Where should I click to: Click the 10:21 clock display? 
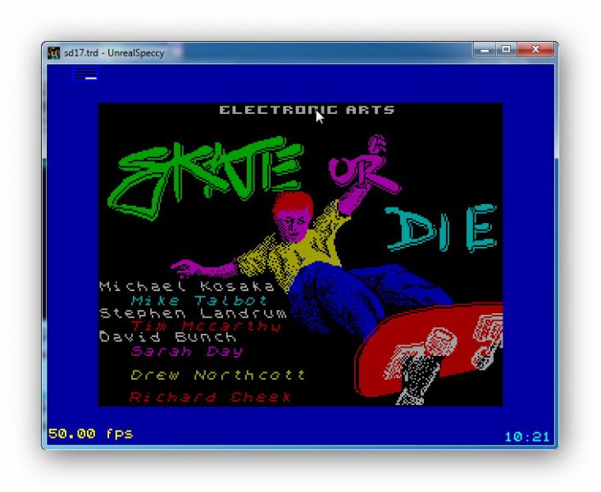pyautogui.click(x=526, y=436)
